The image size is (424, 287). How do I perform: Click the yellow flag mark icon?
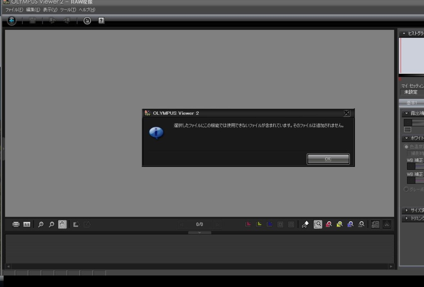click(x=259, y=224)
